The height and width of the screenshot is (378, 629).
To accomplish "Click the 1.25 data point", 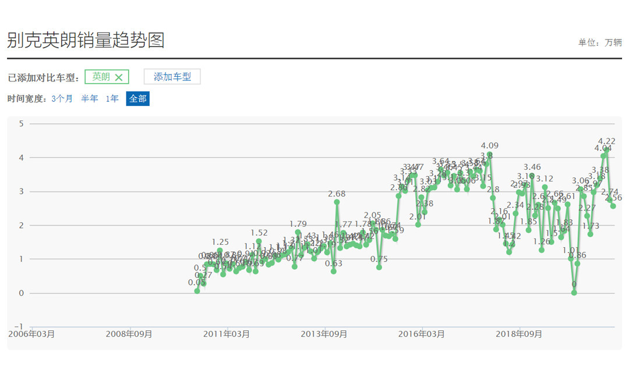I will click(x=220, y=251).
